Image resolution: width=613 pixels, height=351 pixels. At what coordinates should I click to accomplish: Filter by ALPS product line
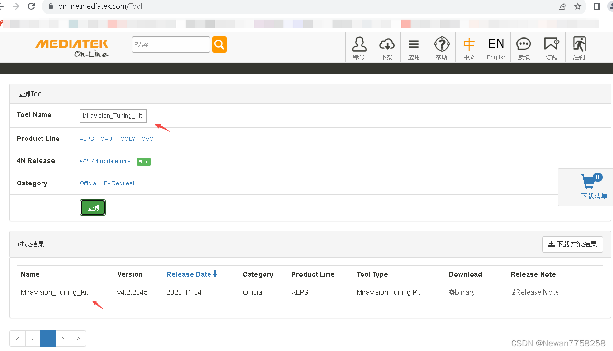[87, 139]
